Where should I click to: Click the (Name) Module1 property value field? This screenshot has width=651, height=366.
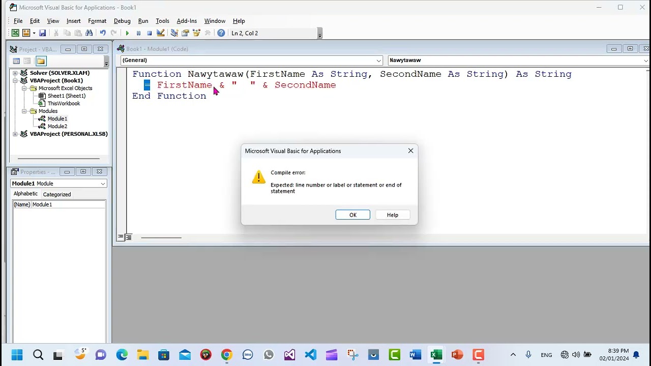(69, 204)
